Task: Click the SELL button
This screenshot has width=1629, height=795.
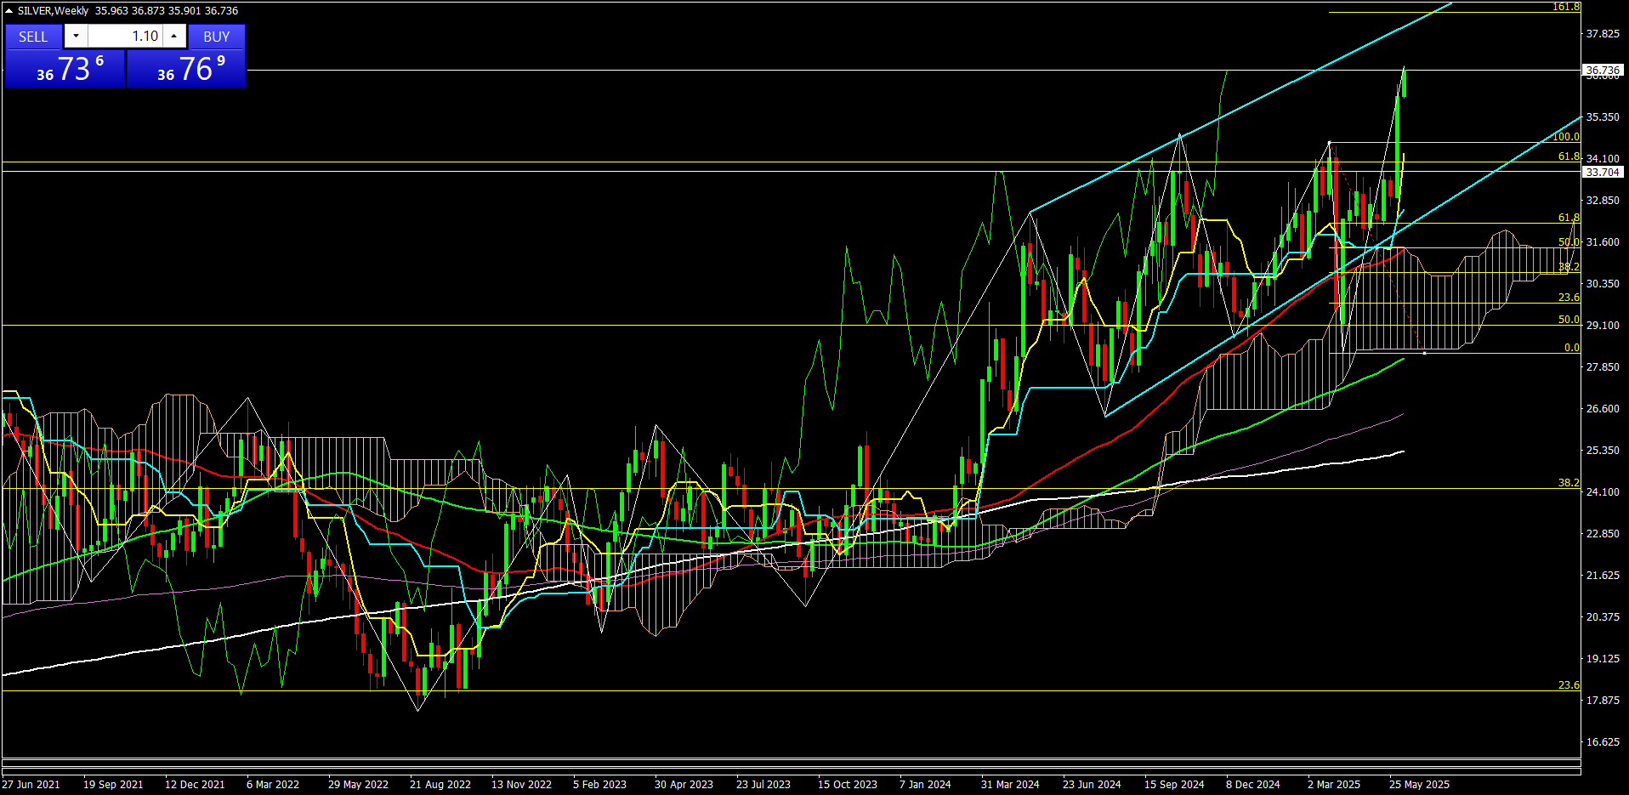Action: coord(33,37)
